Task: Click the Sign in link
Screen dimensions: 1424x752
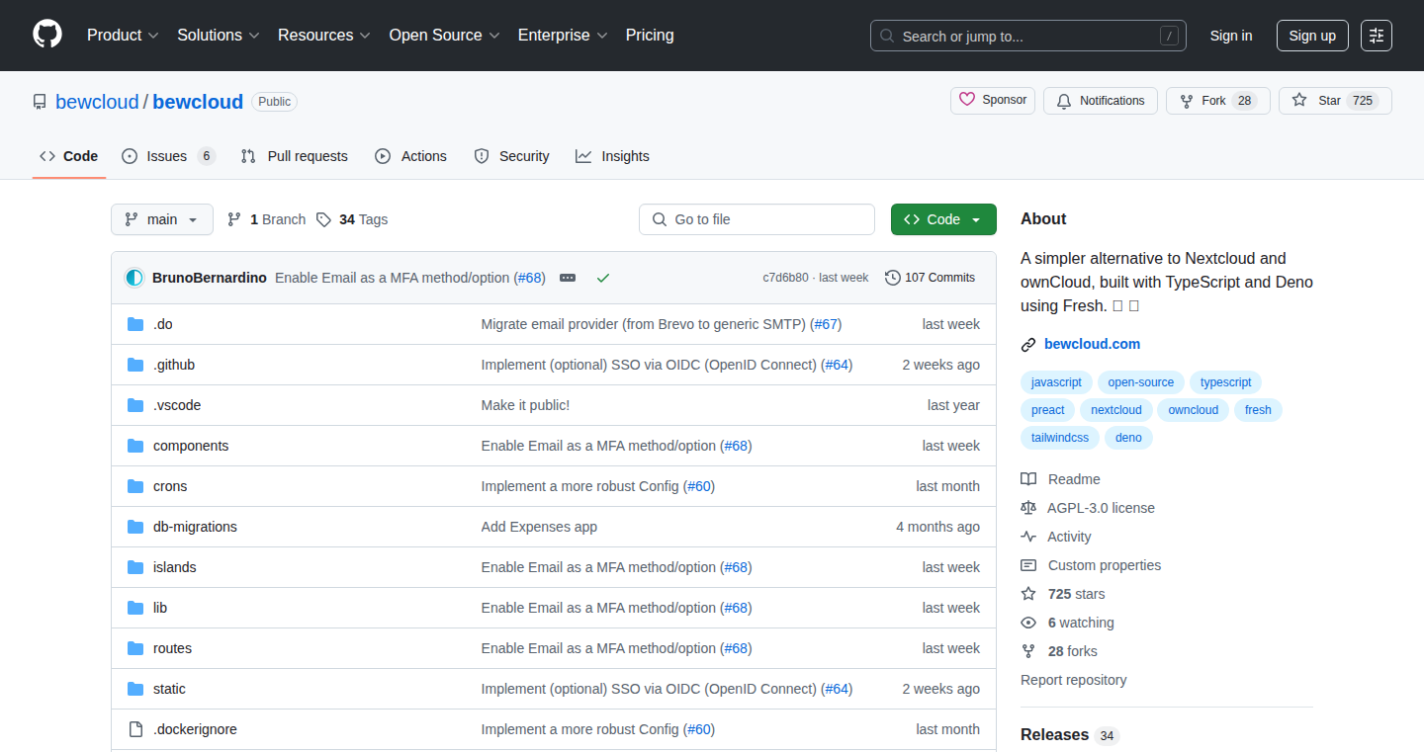Action: [1231, 36]
